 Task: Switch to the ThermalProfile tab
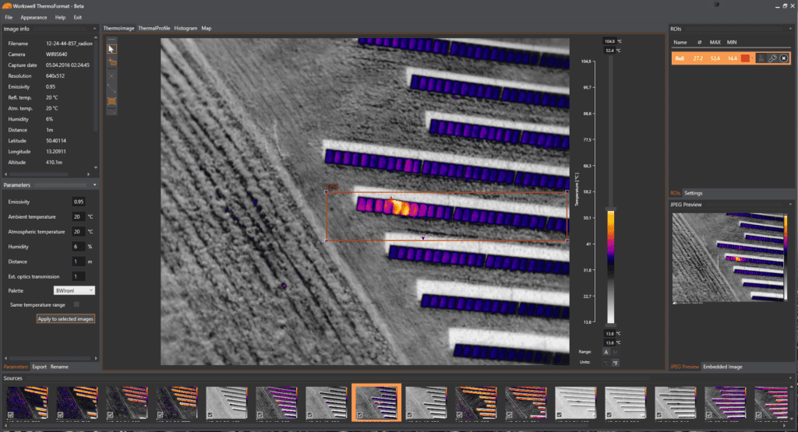coord(154,29)
